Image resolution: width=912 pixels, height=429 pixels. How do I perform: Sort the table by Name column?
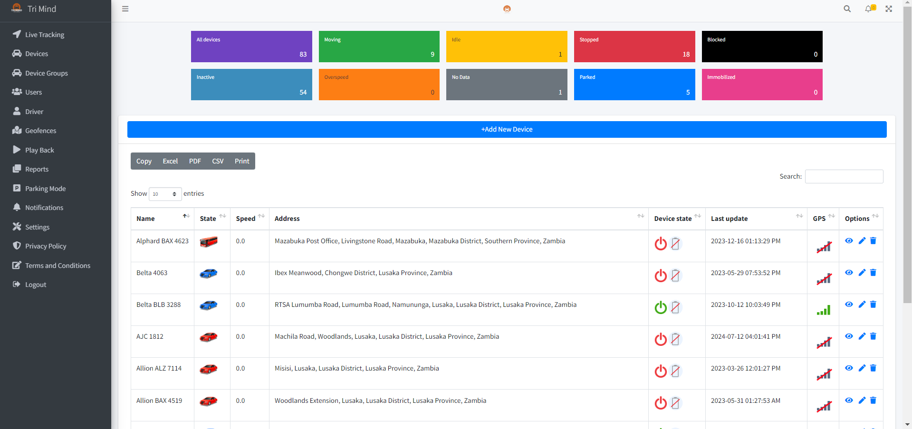(145, 218)
